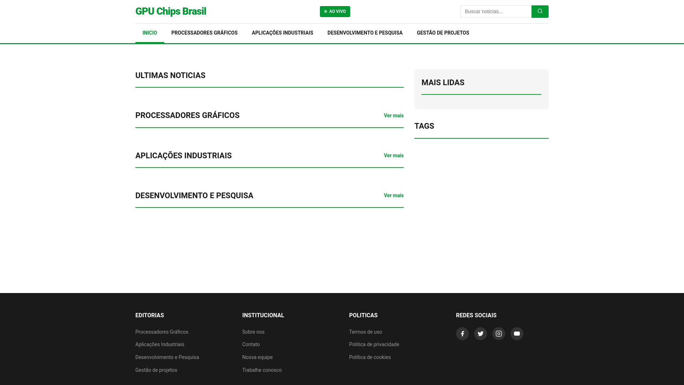This screenshot has width=684, height=385.
Task: Open the Politica de privacidade link
Action: (x=374, y=344)
